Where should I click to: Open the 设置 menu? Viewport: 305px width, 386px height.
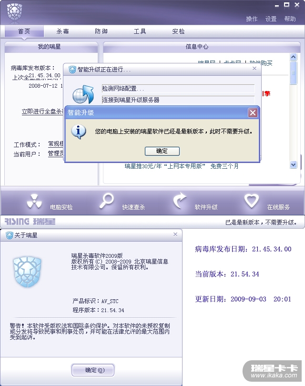271,19
